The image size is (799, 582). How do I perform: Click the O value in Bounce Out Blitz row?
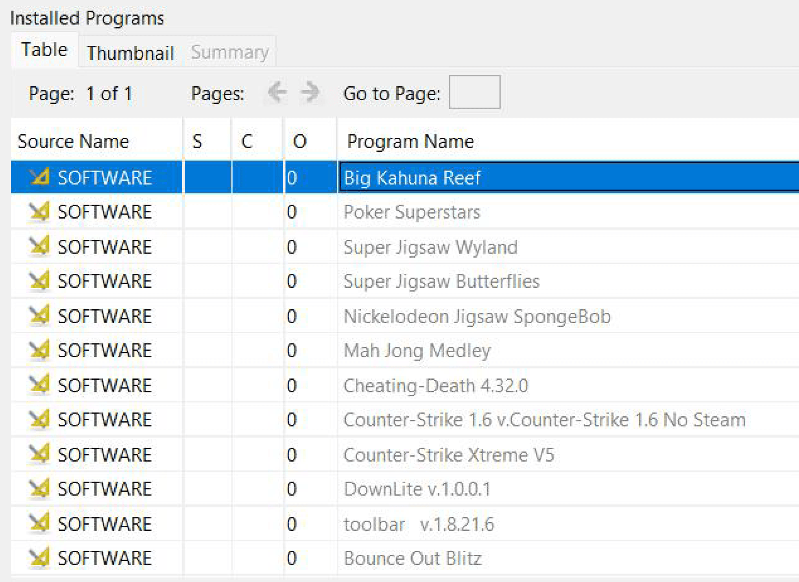click(292, 558)
